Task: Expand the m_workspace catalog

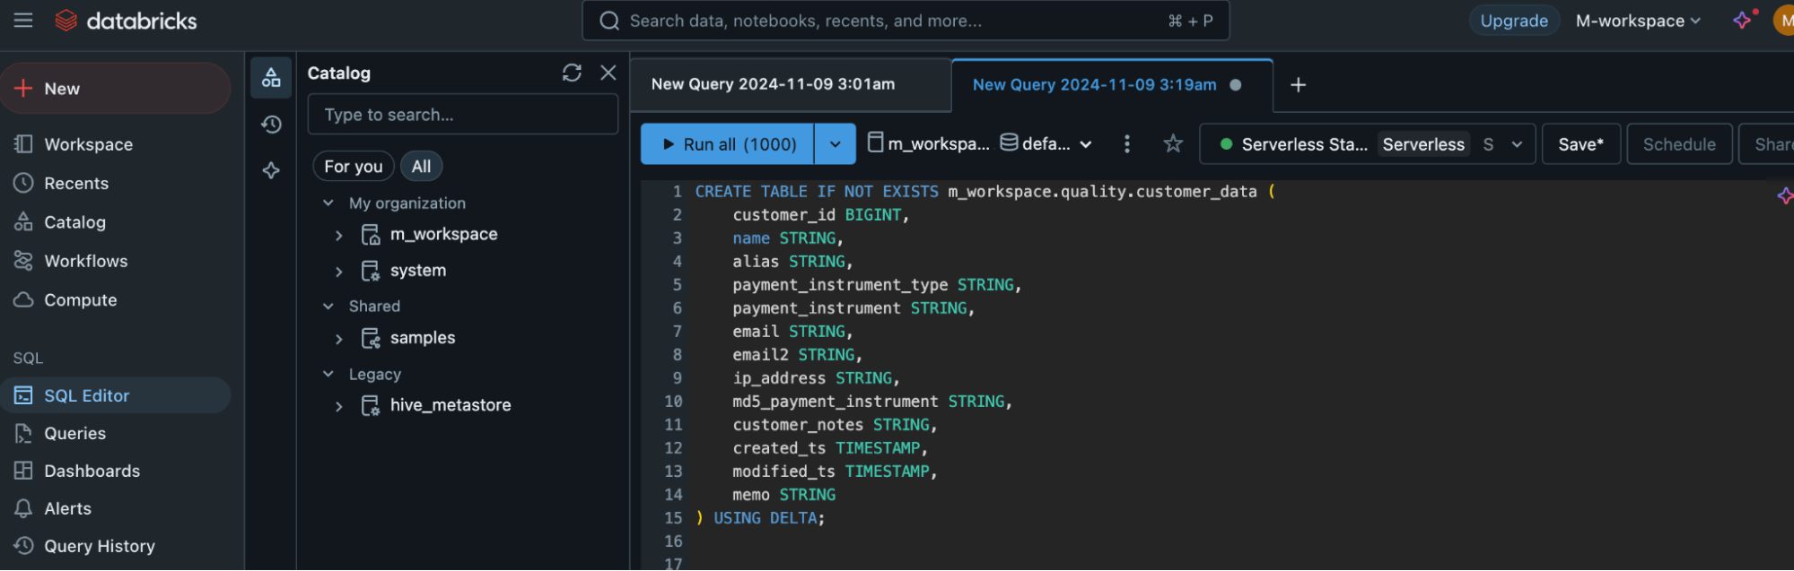Action: coord(339,235)
